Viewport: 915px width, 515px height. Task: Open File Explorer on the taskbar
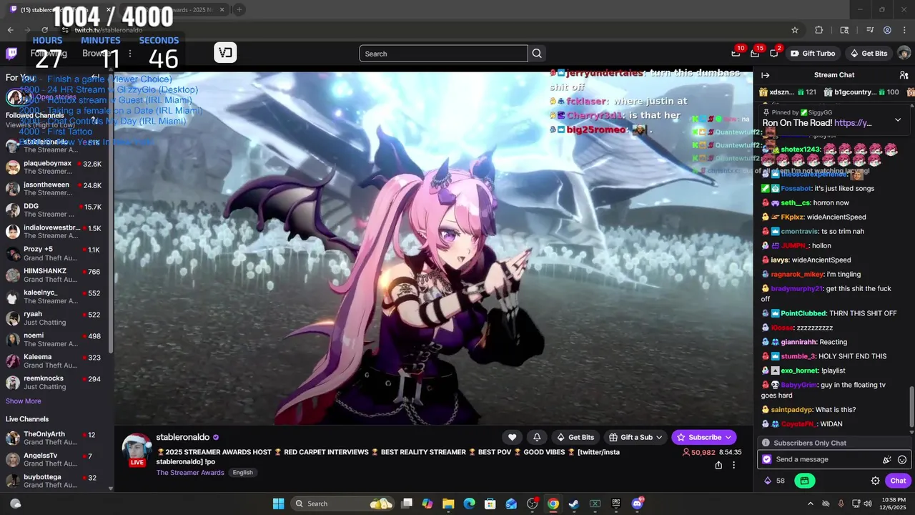tap(448, 504)
